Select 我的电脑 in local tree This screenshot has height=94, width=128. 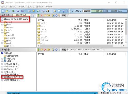[8, 53]
